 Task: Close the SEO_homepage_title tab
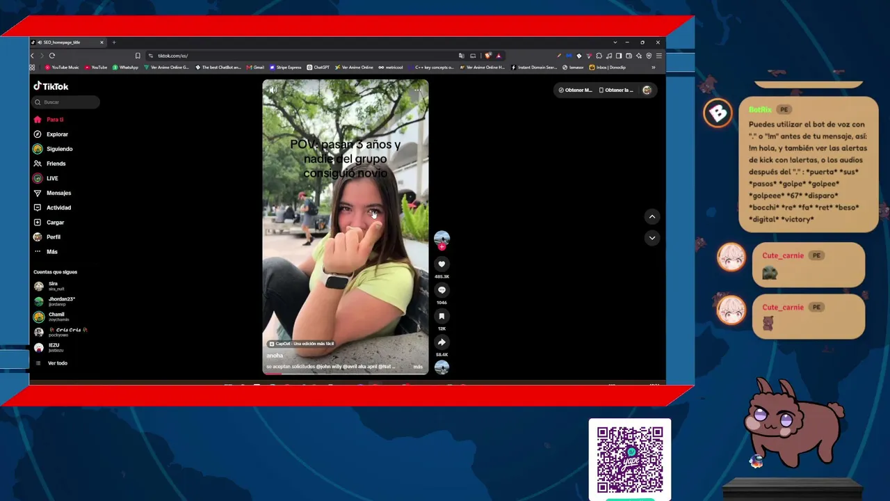(102, 42)
